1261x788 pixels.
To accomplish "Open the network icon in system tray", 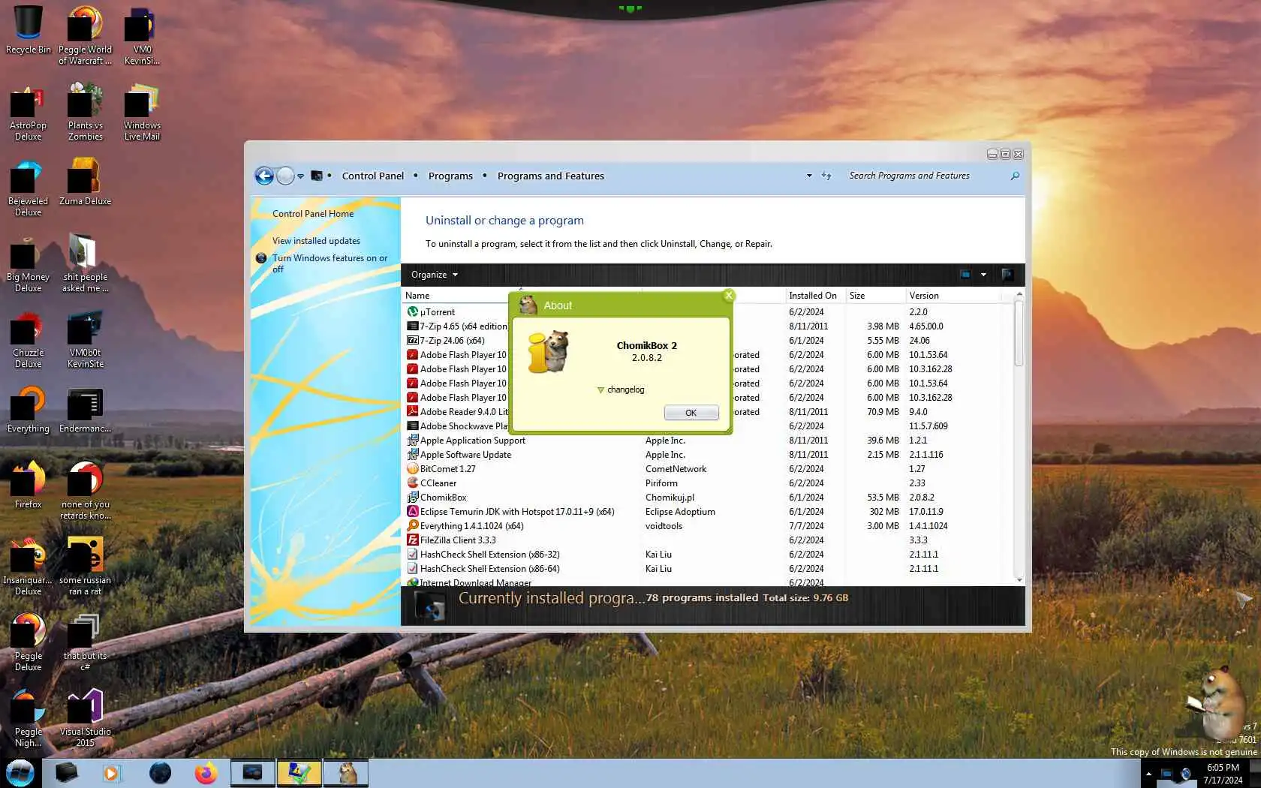I will point(1166,774).
